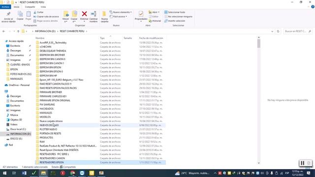Switch to the Inicio ribbon tab

[16, 7]
